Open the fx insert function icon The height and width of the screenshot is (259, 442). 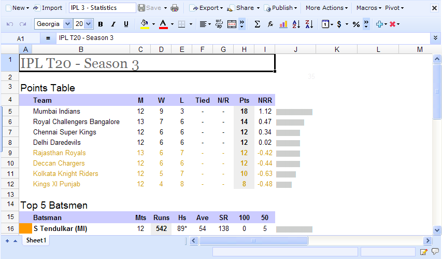270,24
